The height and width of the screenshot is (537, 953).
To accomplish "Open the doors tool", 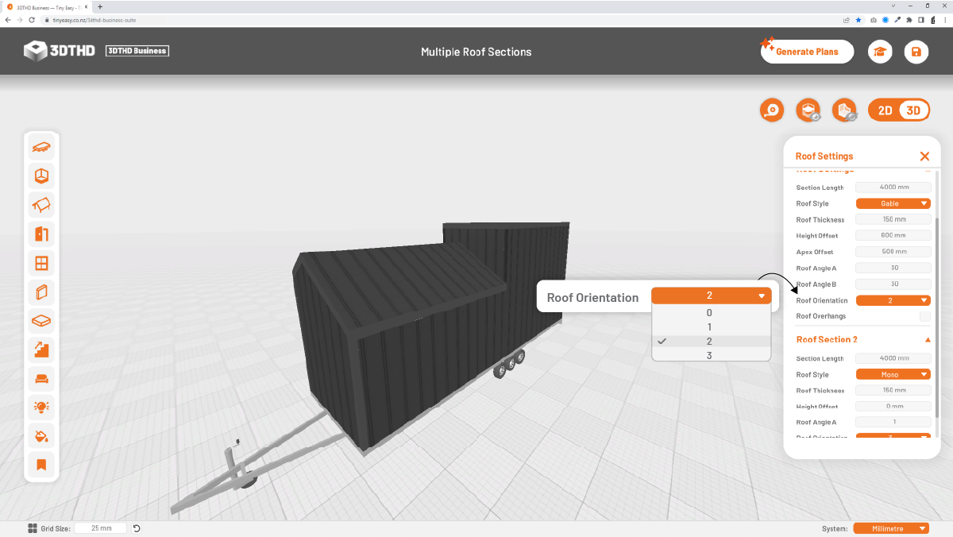I will 41,234.
